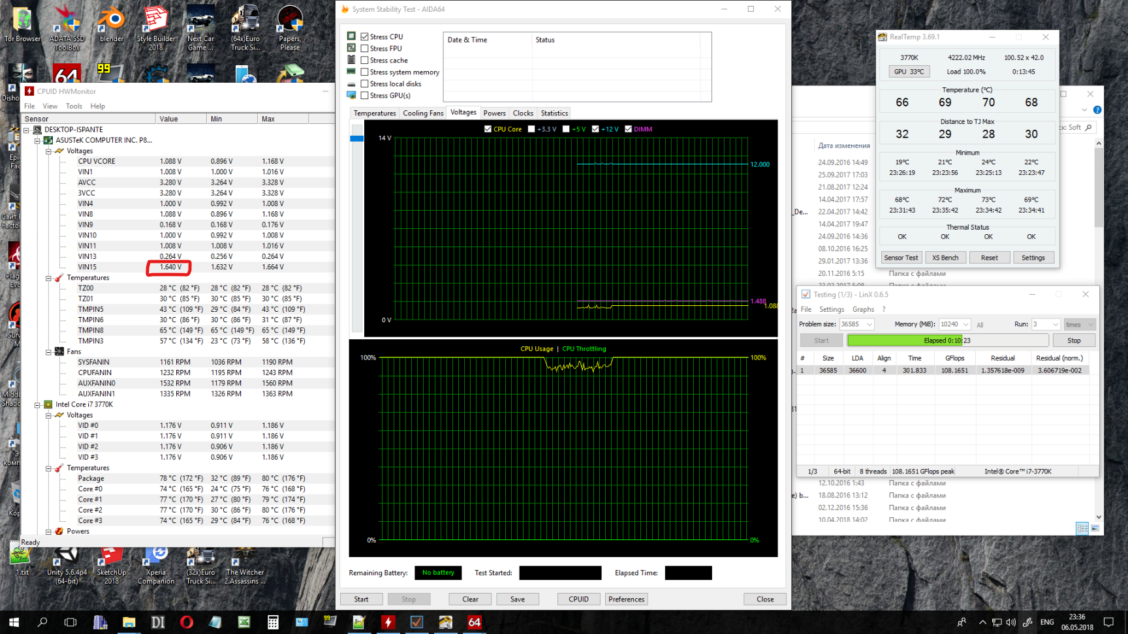Screen dimensions: 1128x634
Task: Collapse the Fans section in HWMonitor
Action: 48,352
